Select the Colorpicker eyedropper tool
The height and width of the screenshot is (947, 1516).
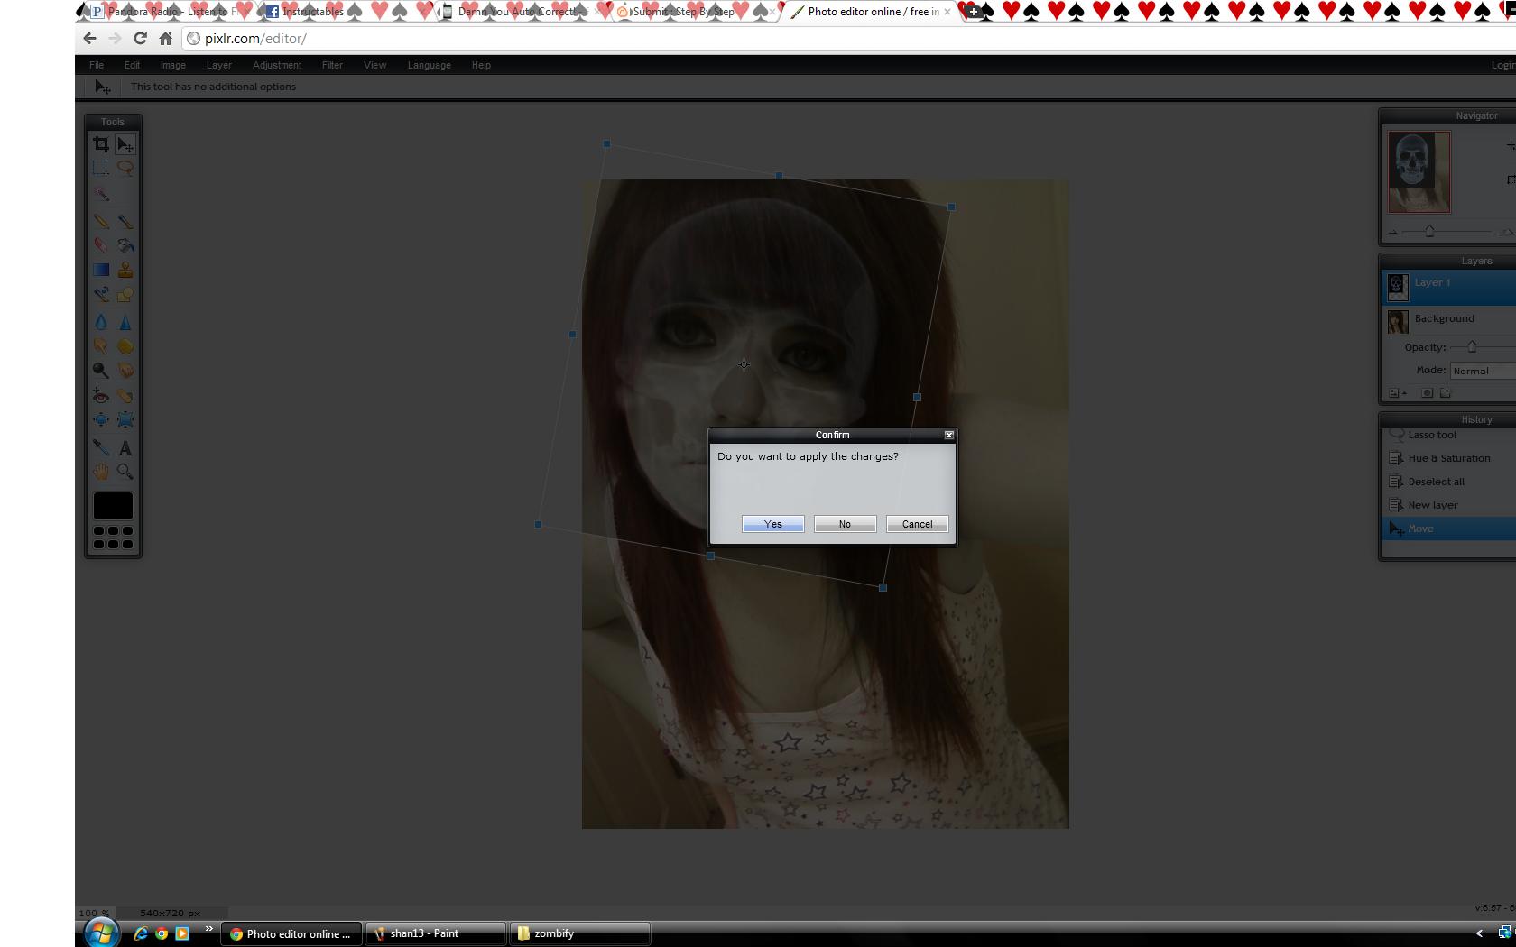pyautogui.click(x=101, y=447)
